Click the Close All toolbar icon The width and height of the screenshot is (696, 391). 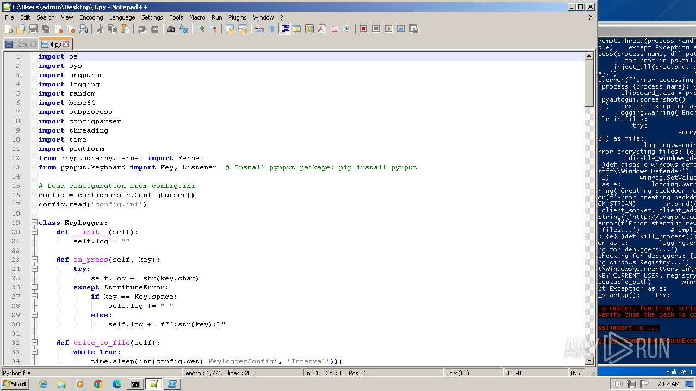pyautogui.click(x=71, y=29)
